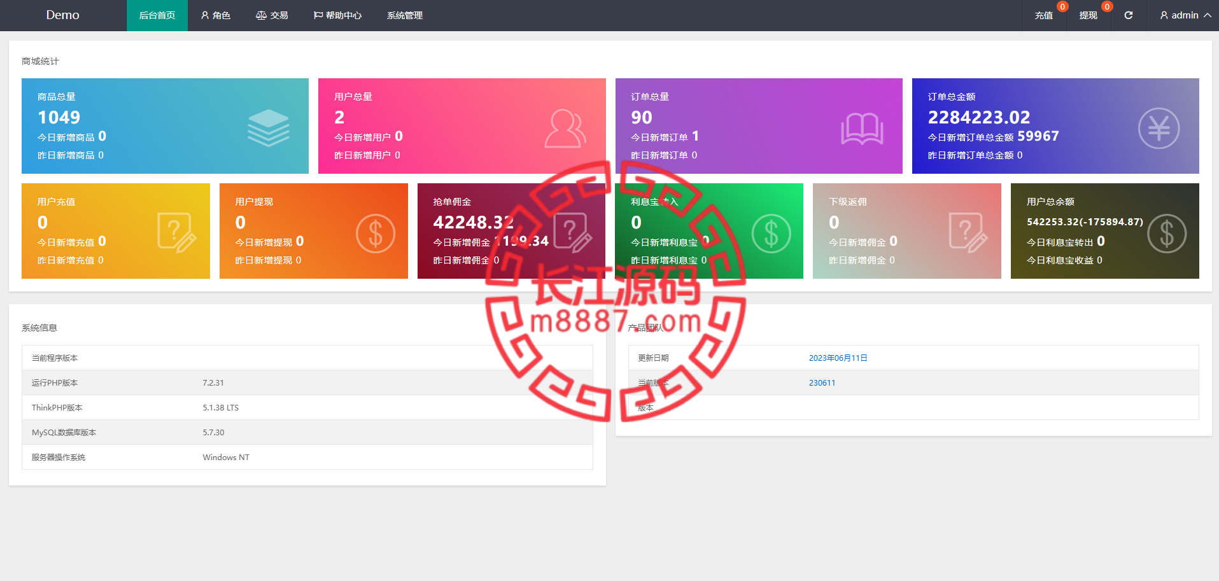Click the ThinkPHP版本 row label

[x=57, y=408]
